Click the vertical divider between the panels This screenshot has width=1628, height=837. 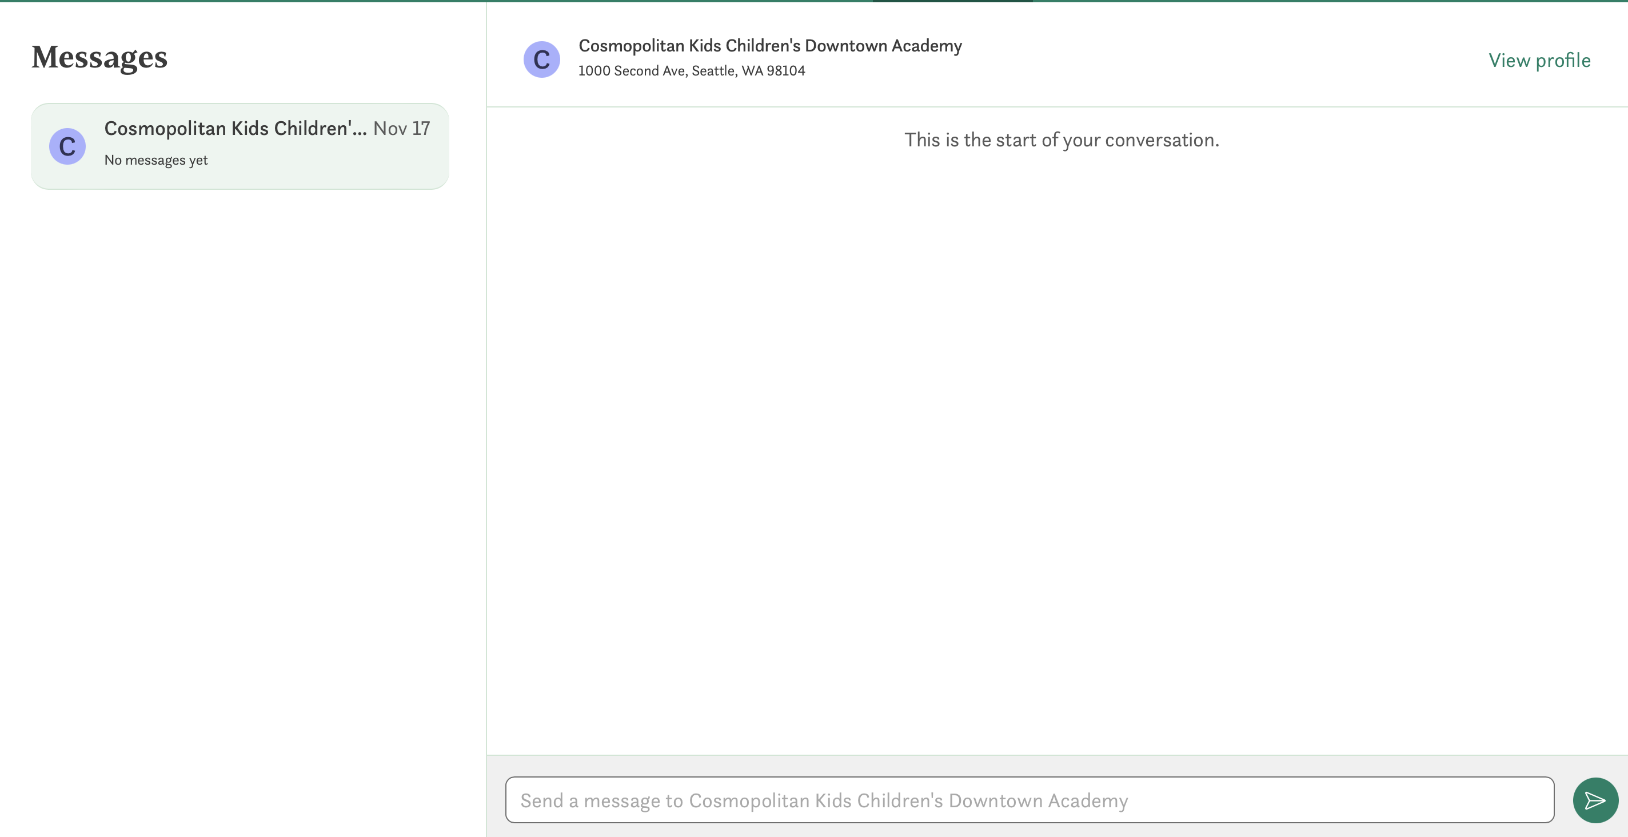[x=486, y=443]
